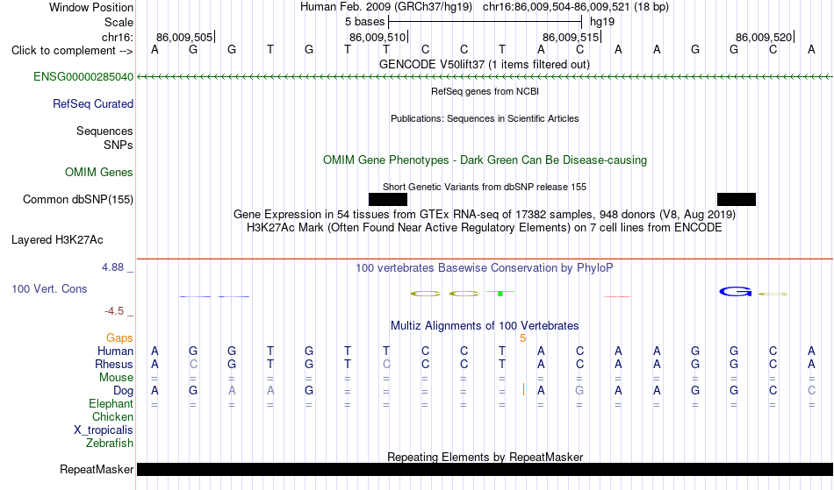
Task: Click the GTEx Gene Expression track title
Action: (x=485, y=215)
